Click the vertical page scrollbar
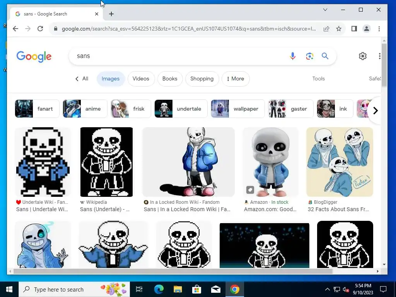396x297 pixels. point(384,65)
